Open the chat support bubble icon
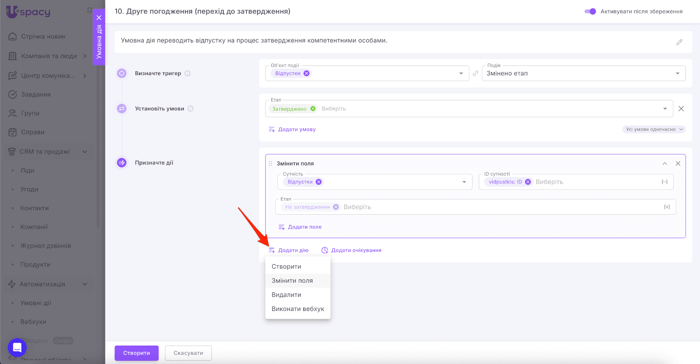Image resolution: width=700 pixels, height=364 pixels. pyautogui.click(x=17, y=348)
